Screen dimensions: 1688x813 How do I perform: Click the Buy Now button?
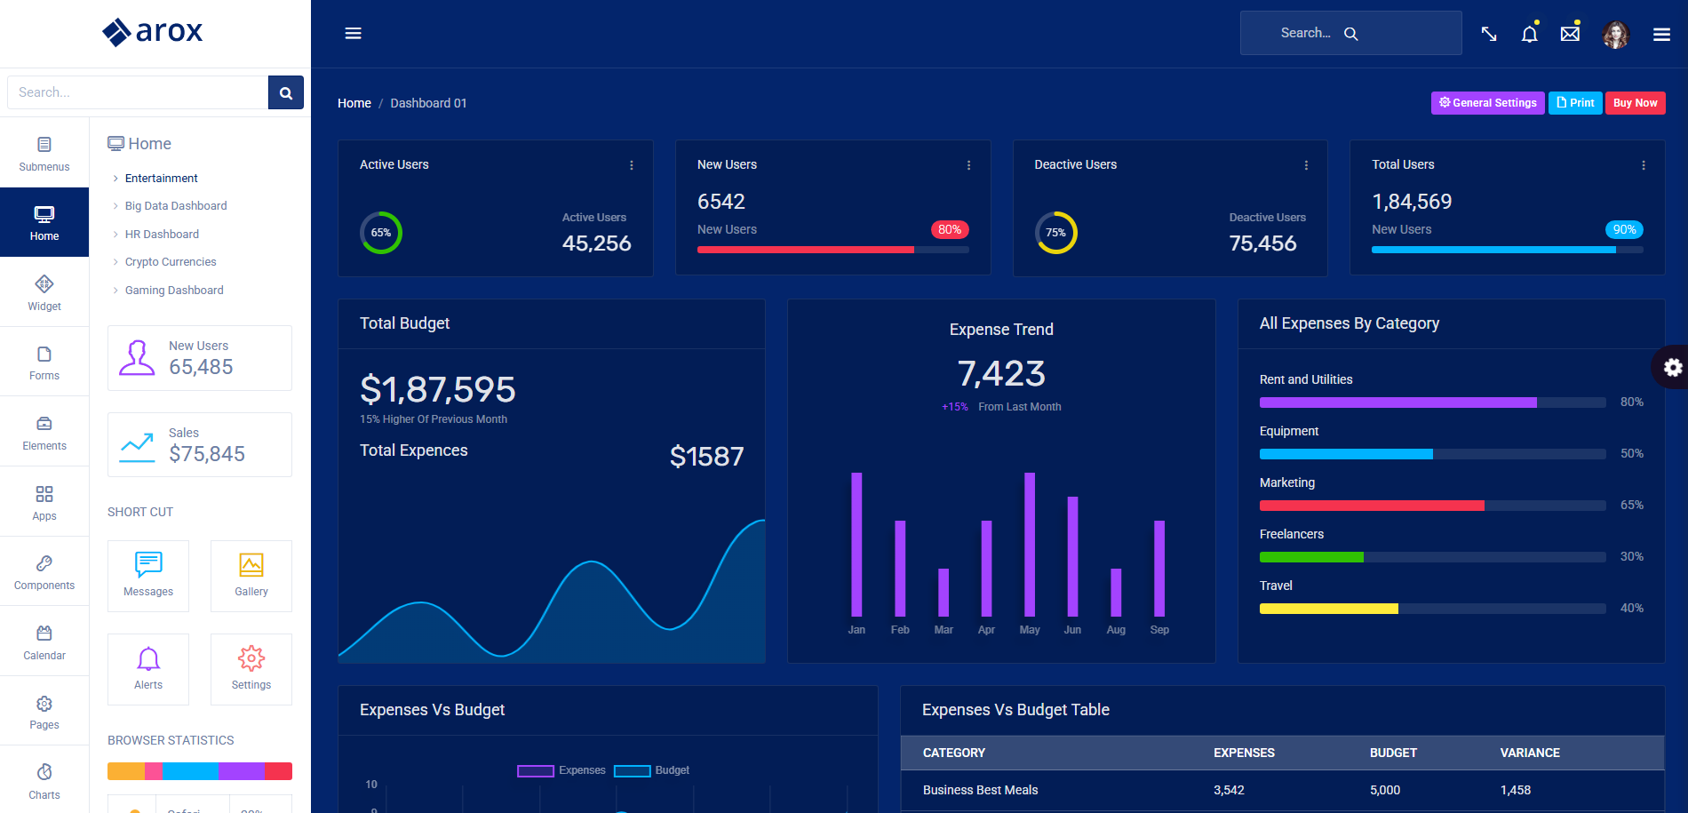pyautogui.click(x=1635, y=103)
